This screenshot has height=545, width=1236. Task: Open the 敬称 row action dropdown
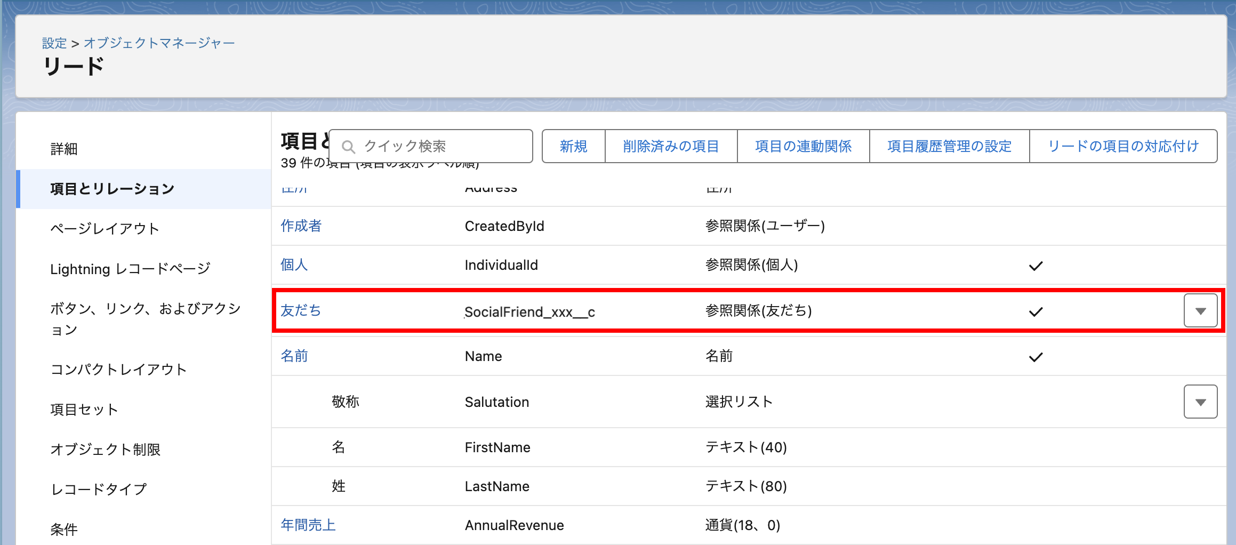(1200, 402)
